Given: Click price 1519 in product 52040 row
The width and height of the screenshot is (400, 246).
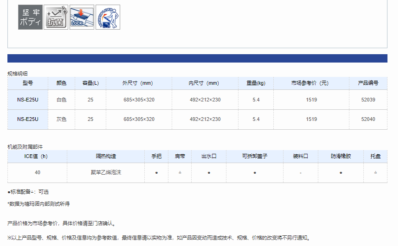Looking at the screenshot, I should click(311, 119).
